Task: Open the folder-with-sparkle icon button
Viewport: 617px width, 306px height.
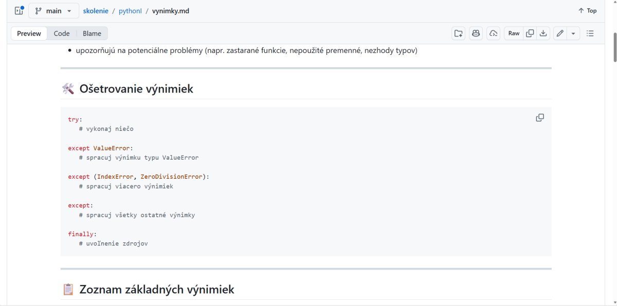Action: point(458,33)
